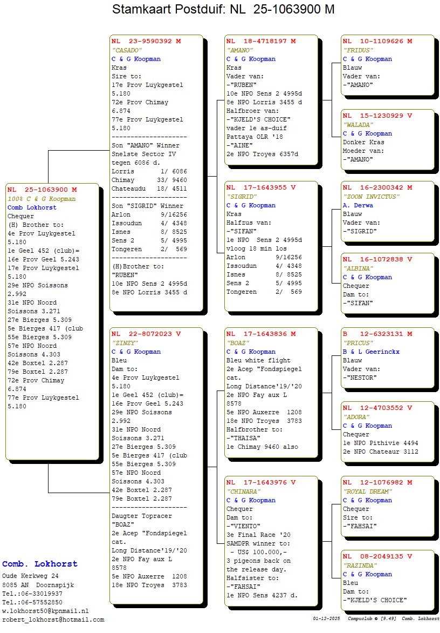
Task: Click the w.lokhorst50@kpnmail.nl email address
Action: coord(45,611)
